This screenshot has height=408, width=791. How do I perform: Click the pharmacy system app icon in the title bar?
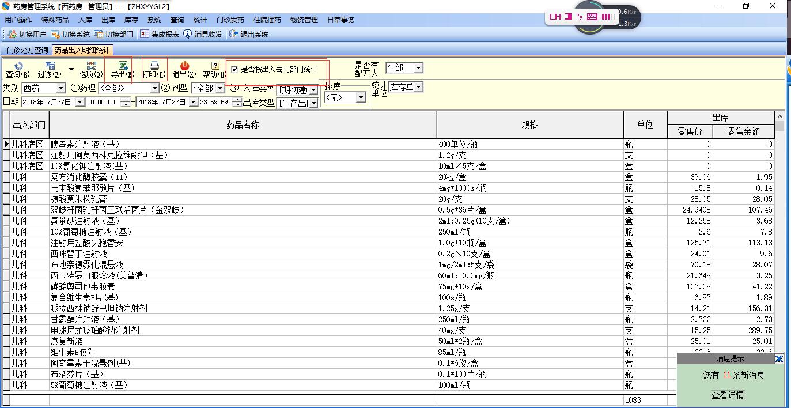pyautogui.click(x=6, y=6)
